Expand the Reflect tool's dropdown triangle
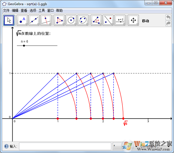174x153 pixels. point(112,24)
